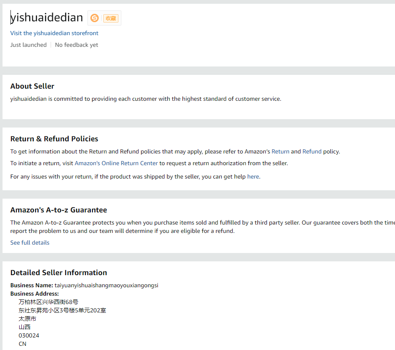Click the 'No feedback yet' text
The height and width of the screenshot is (350, 395).
pyautogui.click(x=77, y=45)
